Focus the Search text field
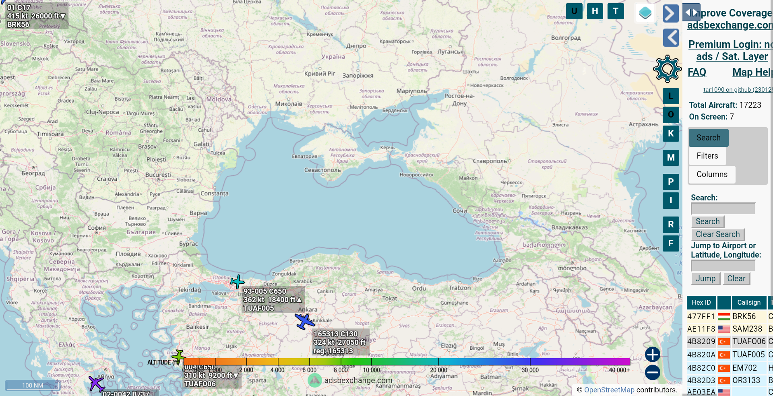This screenshot has width=773, height=396. click(x=723, y=208)
